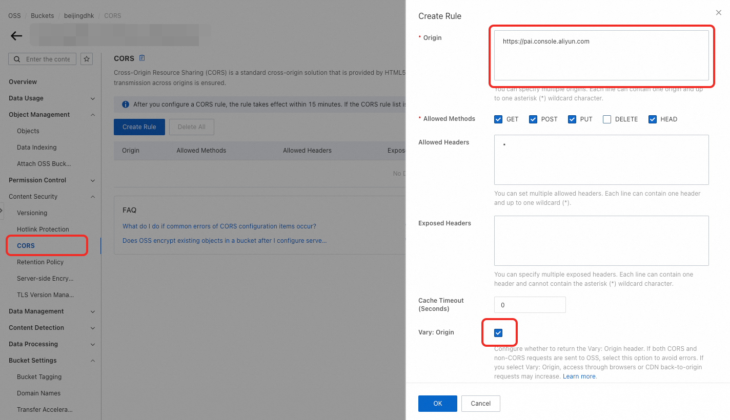The width and height of the screenshot is (730, 420).
Task: Open FAQ about OSS encrypting existing objects
Action: pyautogui.click(x=225, y=241)
